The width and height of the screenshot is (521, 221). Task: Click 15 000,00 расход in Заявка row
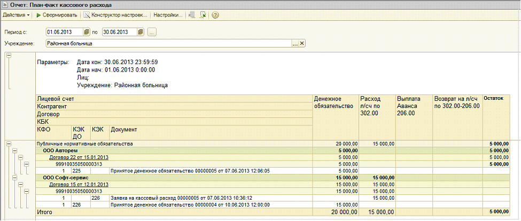383,198
